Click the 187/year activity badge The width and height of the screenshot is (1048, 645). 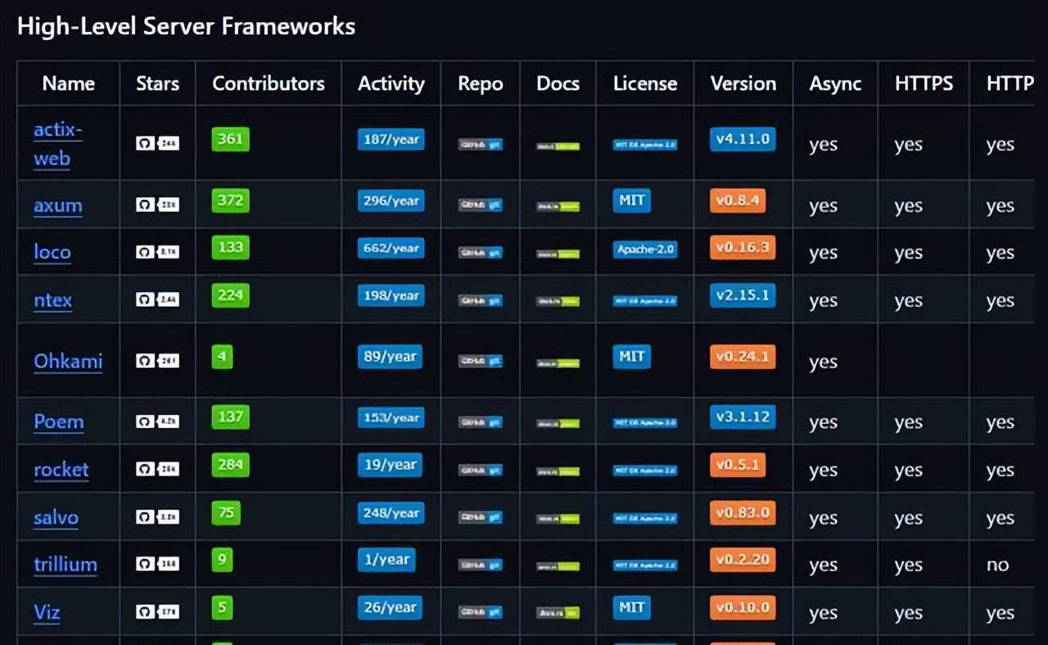[391, 139]
